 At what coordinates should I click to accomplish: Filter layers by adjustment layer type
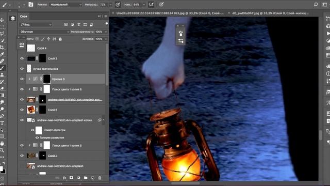(x=72, y=25)
